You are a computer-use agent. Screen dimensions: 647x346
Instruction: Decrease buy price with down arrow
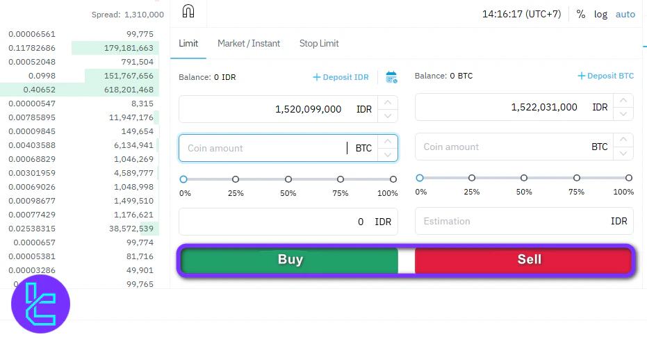[388, 116]
